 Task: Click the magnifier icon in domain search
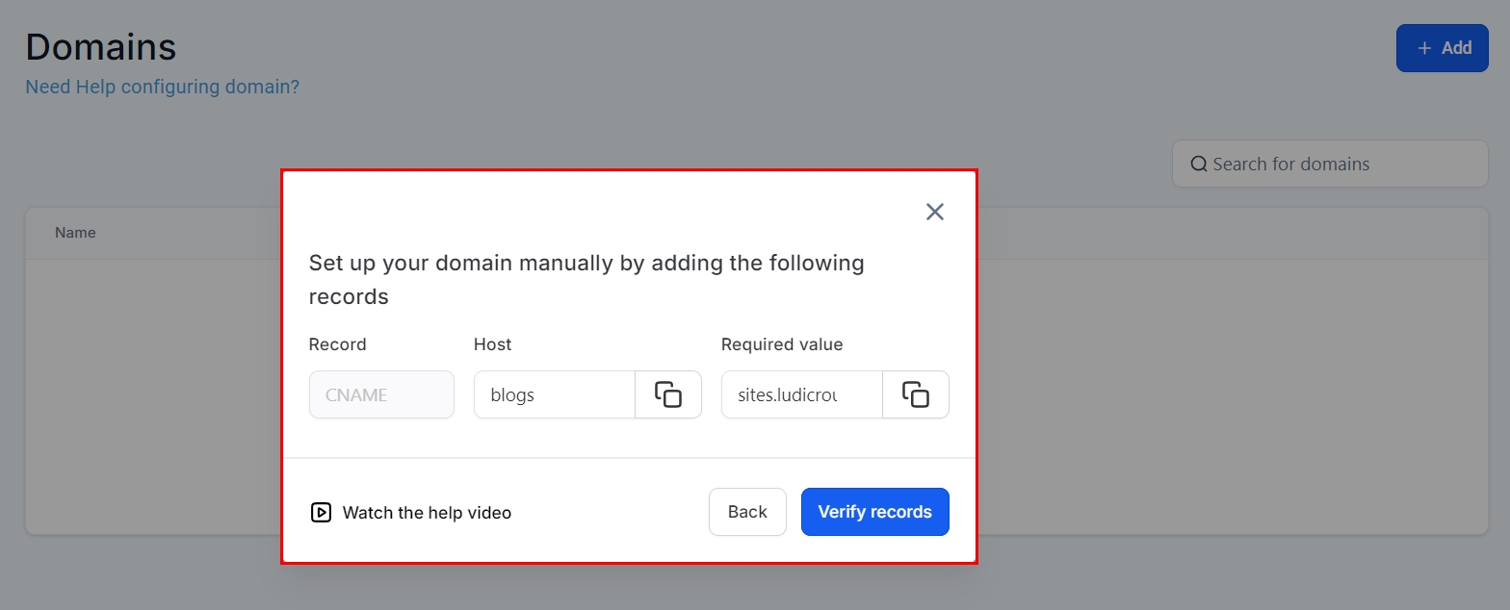[1199, 164]
